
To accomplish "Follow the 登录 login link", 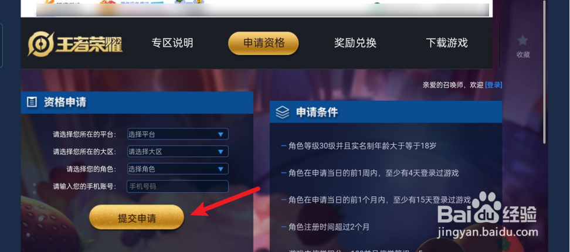I will [x=494, y=85].
